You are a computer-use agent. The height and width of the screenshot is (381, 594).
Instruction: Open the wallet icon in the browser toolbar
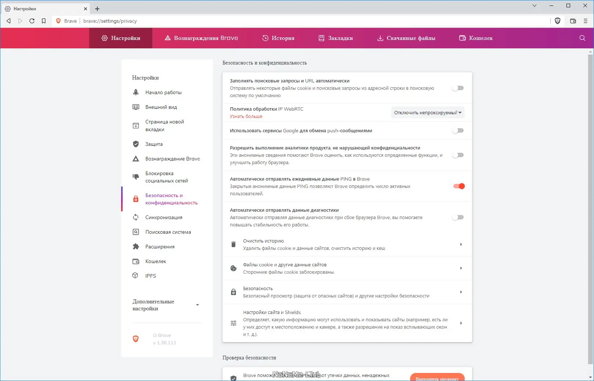(573, 21)
